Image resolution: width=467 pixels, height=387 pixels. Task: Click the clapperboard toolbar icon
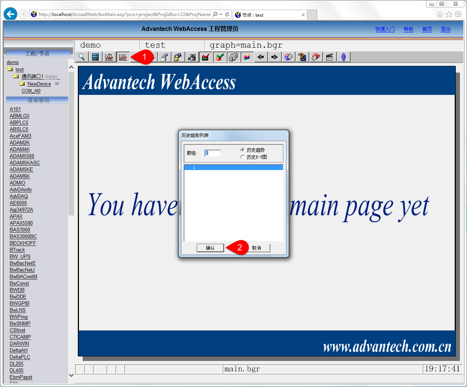330,57
